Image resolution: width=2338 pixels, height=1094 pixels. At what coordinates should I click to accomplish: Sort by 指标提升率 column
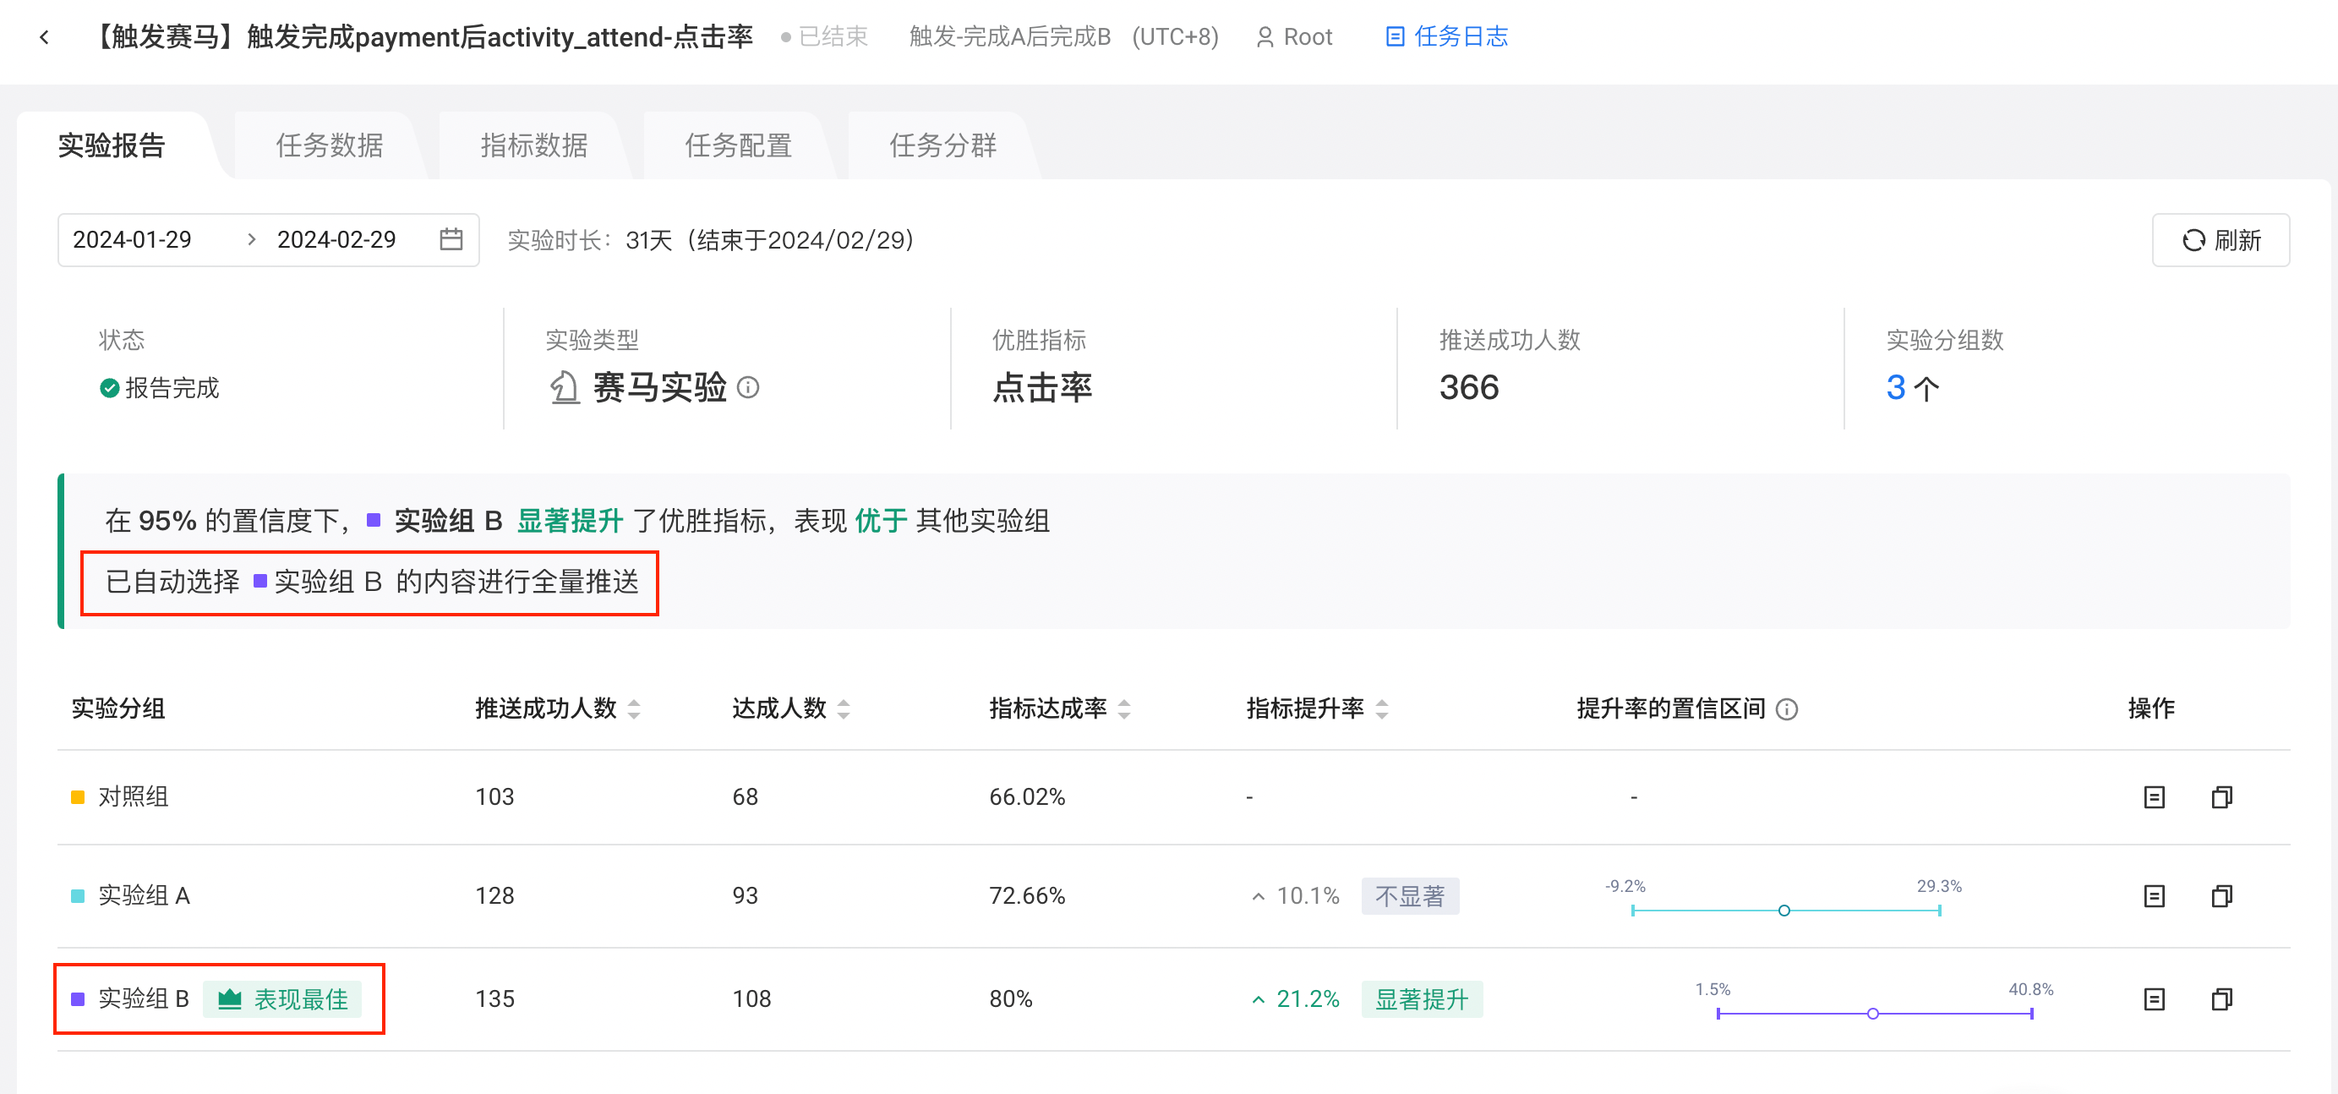click(1382, 709)
